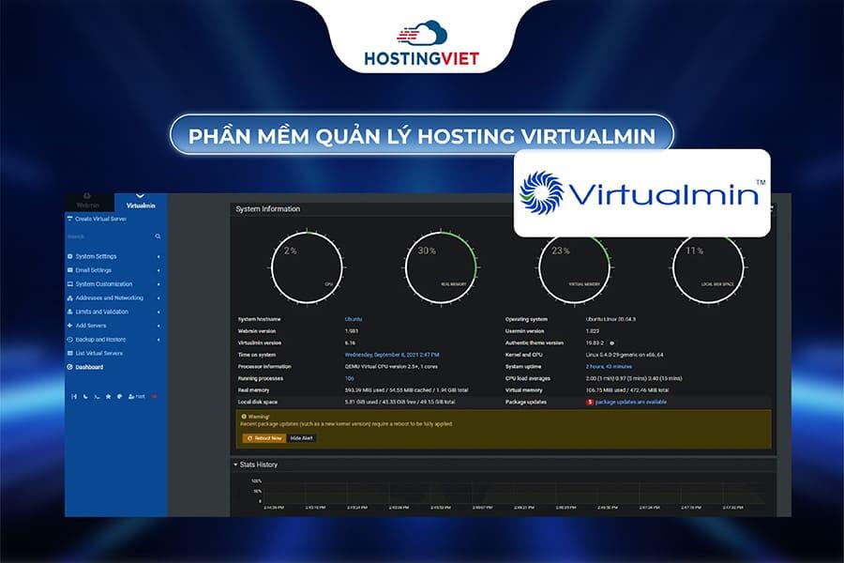Click the search magnifier icon in the sidebar

(x=157, y=236)
